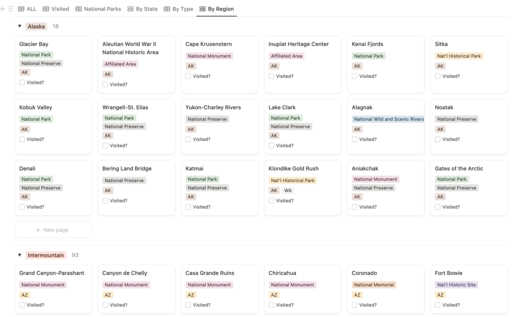Screen dimensions: 520x317
Task: Click the green National Park tag on Sitka's card
Action: pos(459,56)
